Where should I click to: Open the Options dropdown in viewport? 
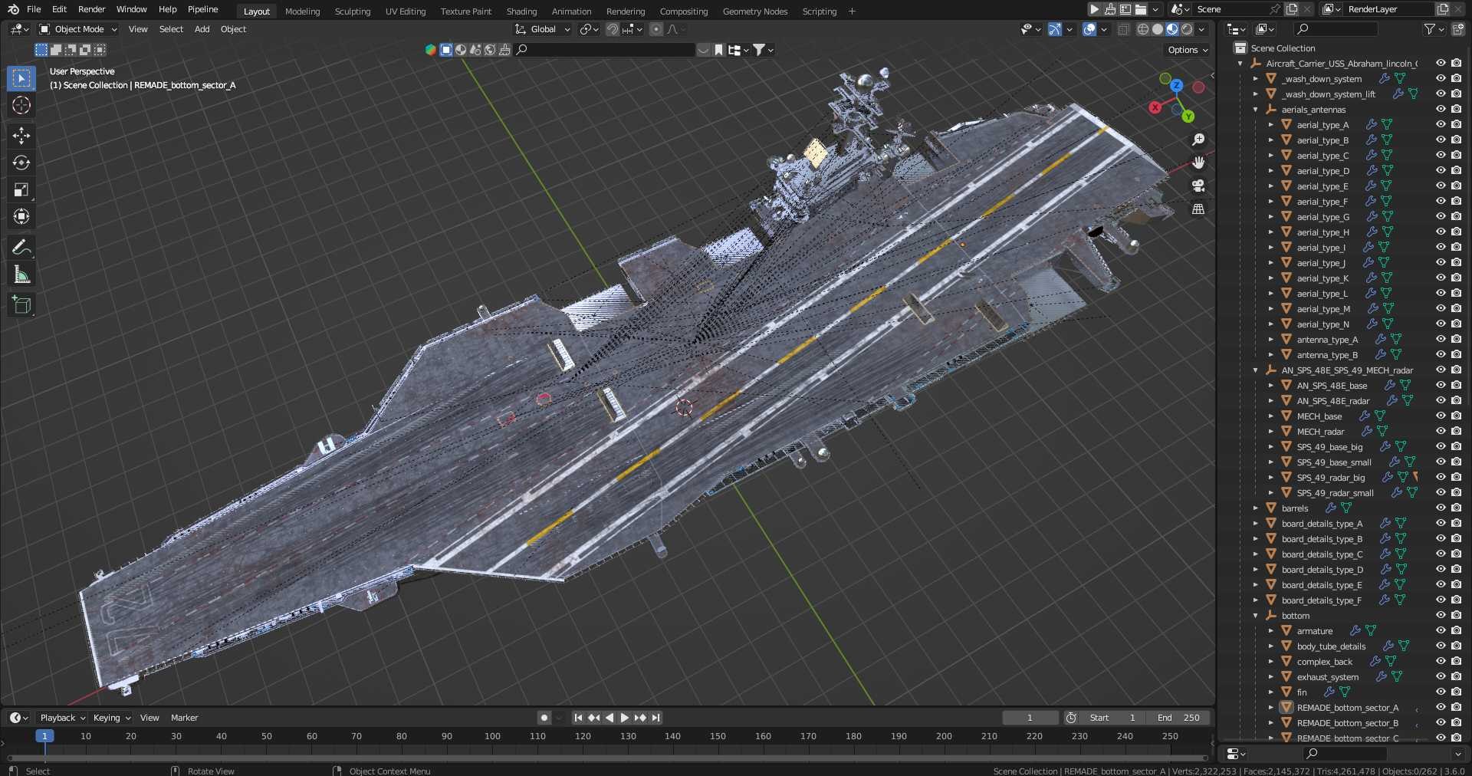[x=1188, y=50]
